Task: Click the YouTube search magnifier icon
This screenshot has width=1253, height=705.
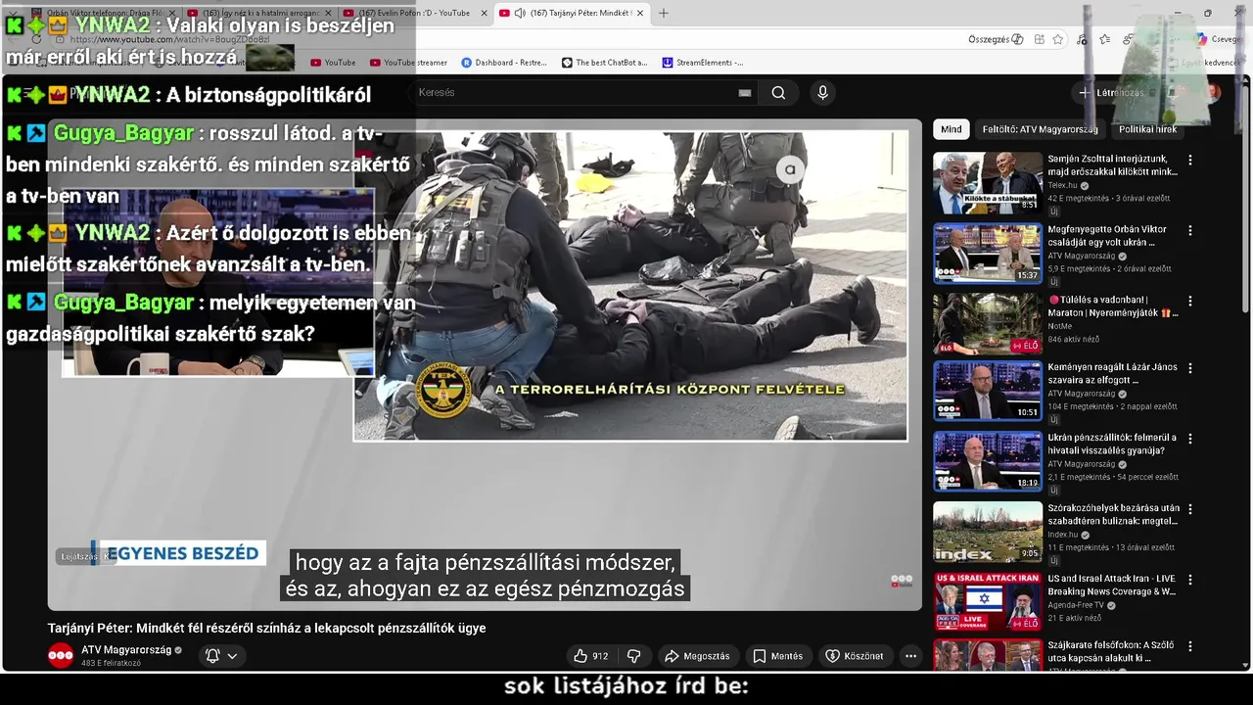Action: [778, 93]
